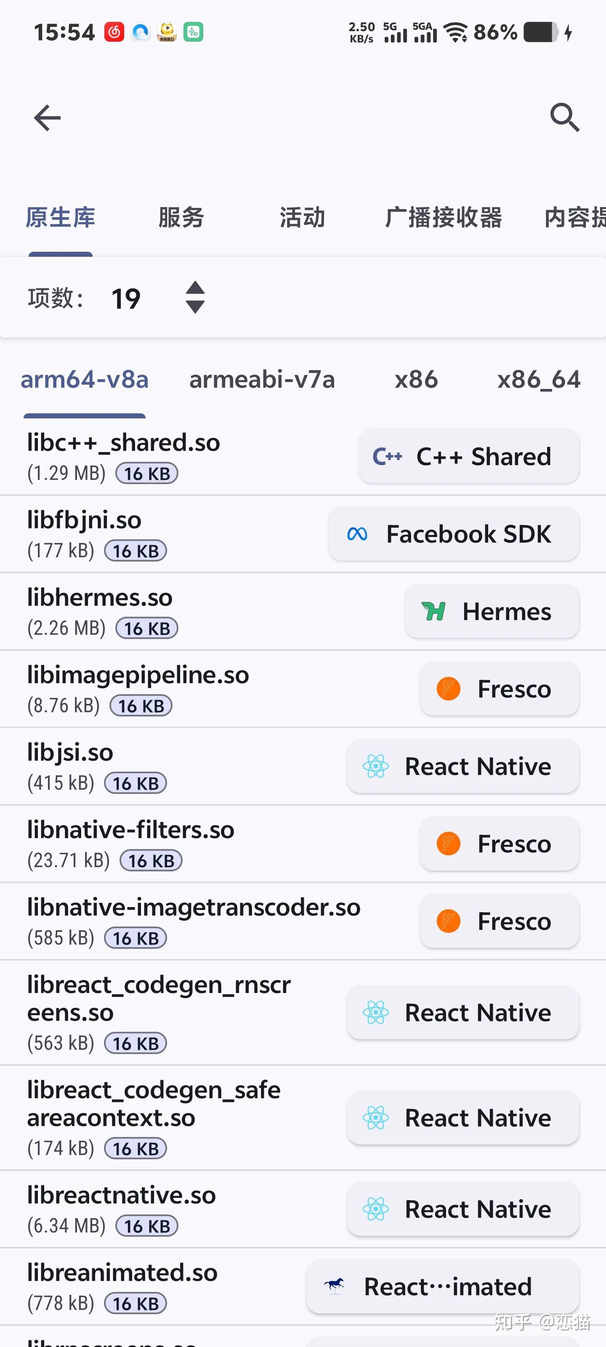Tap the Meta infinity logo icon

(x=357, y=534)
